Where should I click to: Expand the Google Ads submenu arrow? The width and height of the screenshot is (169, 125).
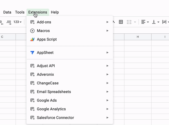pos(107,100)
